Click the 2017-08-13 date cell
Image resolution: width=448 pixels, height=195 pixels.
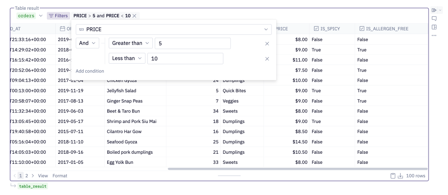point(80,101)
